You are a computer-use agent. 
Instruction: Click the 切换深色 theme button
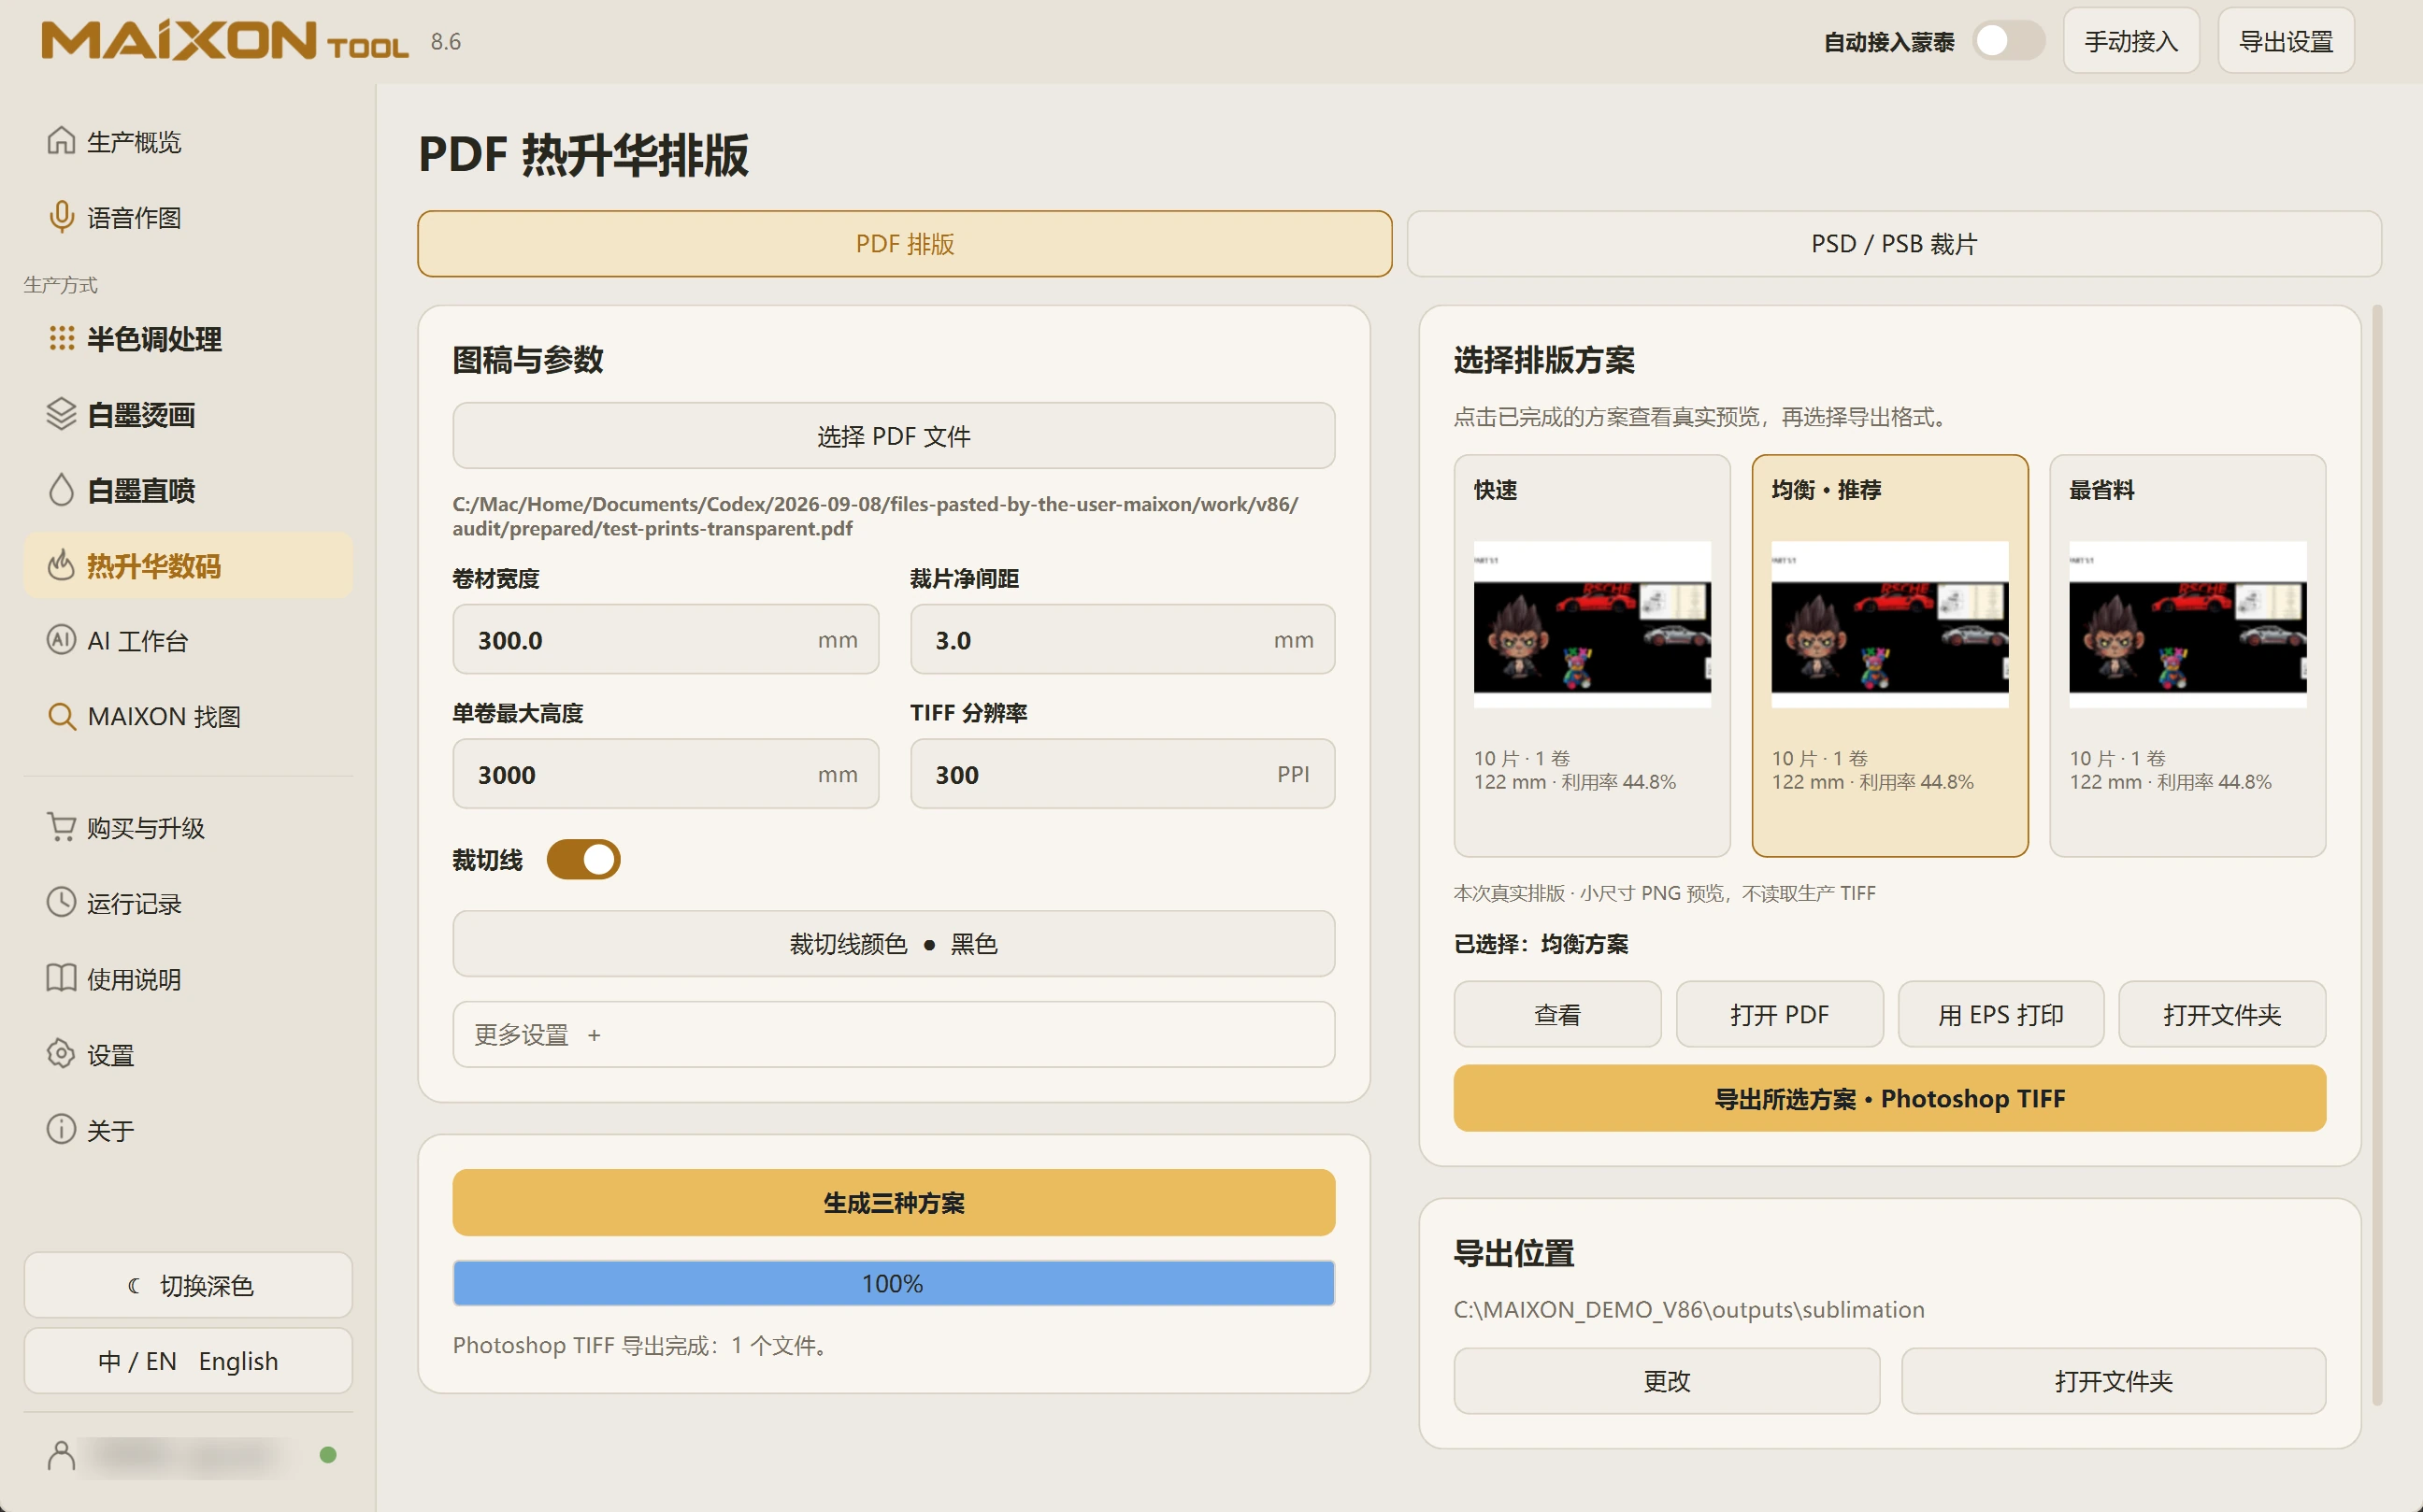click(x=188, y=1285)
